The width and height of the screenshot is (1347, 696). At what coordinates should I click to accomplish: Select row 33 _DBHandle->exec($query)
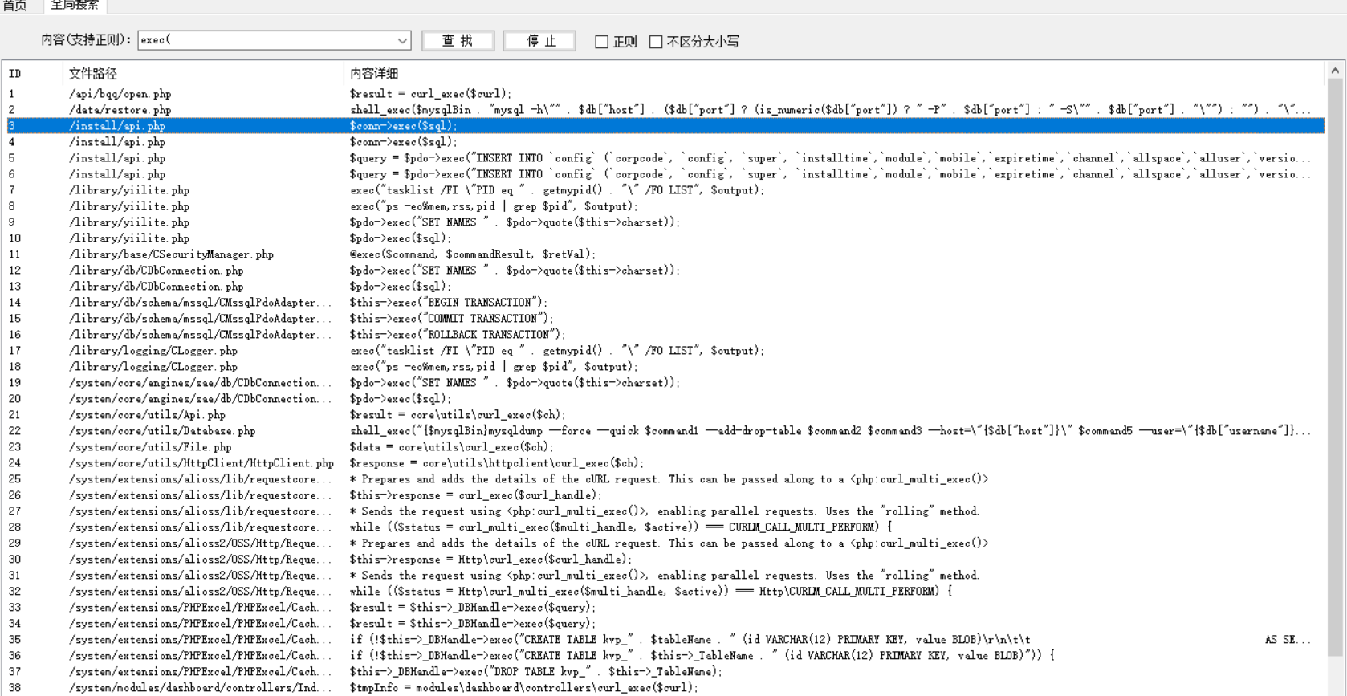click(665, 608)
